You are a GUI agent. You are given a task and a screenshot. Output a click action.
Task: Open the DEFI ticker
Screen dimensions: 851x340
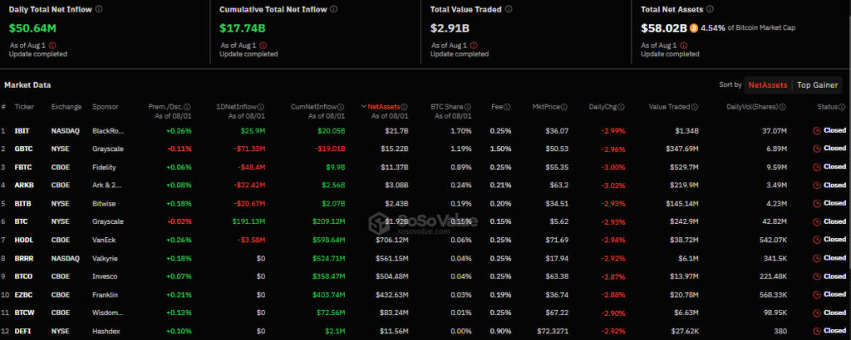22,331
